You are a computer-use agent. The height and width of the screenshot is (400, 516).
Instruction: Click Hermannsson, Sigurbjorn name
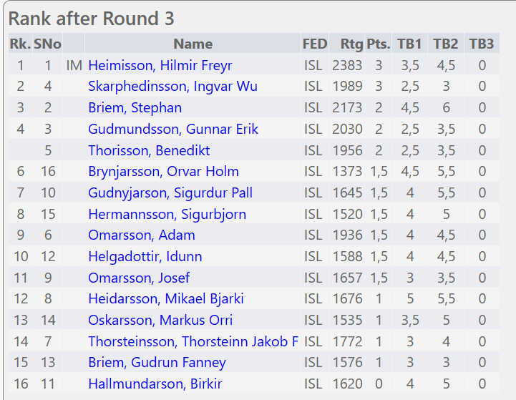167,215
